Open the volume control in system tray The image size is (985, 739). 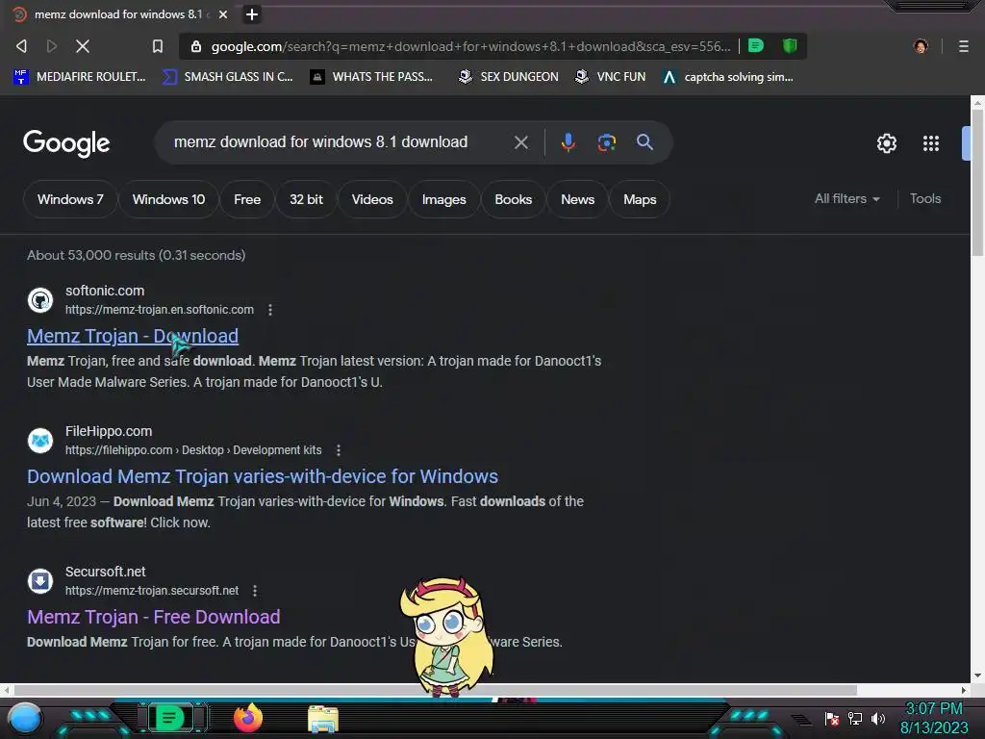pos(878,718)
